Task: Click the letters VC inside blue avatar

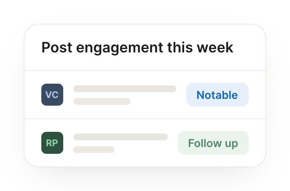Action: click(x=52, y=95)
